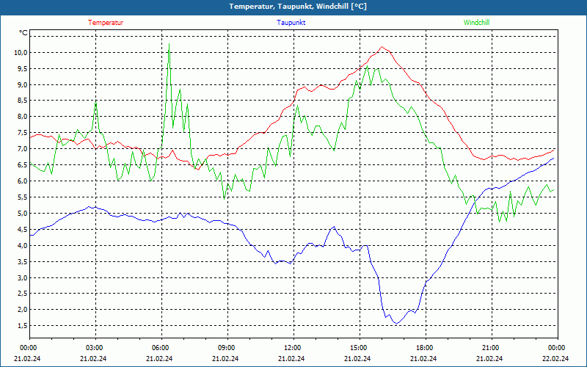The image size is (587, 367).
Task: Select the blue Taupunkt legend label
Action: tap(291, 23)
